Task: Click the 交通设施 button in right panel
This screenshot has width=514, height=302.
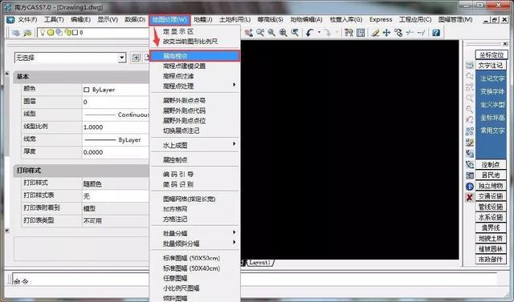Action: tap(491, 196)
